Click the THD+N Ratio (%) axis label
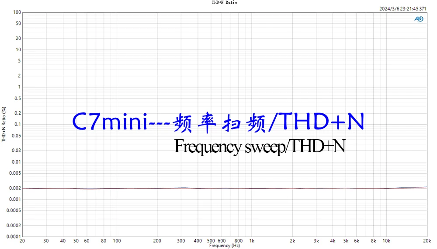 pyautogui.click(x=3, y=124)
